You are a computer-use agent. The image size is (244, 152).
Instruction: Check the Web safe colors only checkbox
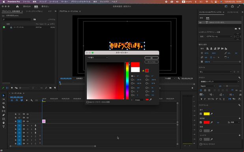[x=88, y=102]
